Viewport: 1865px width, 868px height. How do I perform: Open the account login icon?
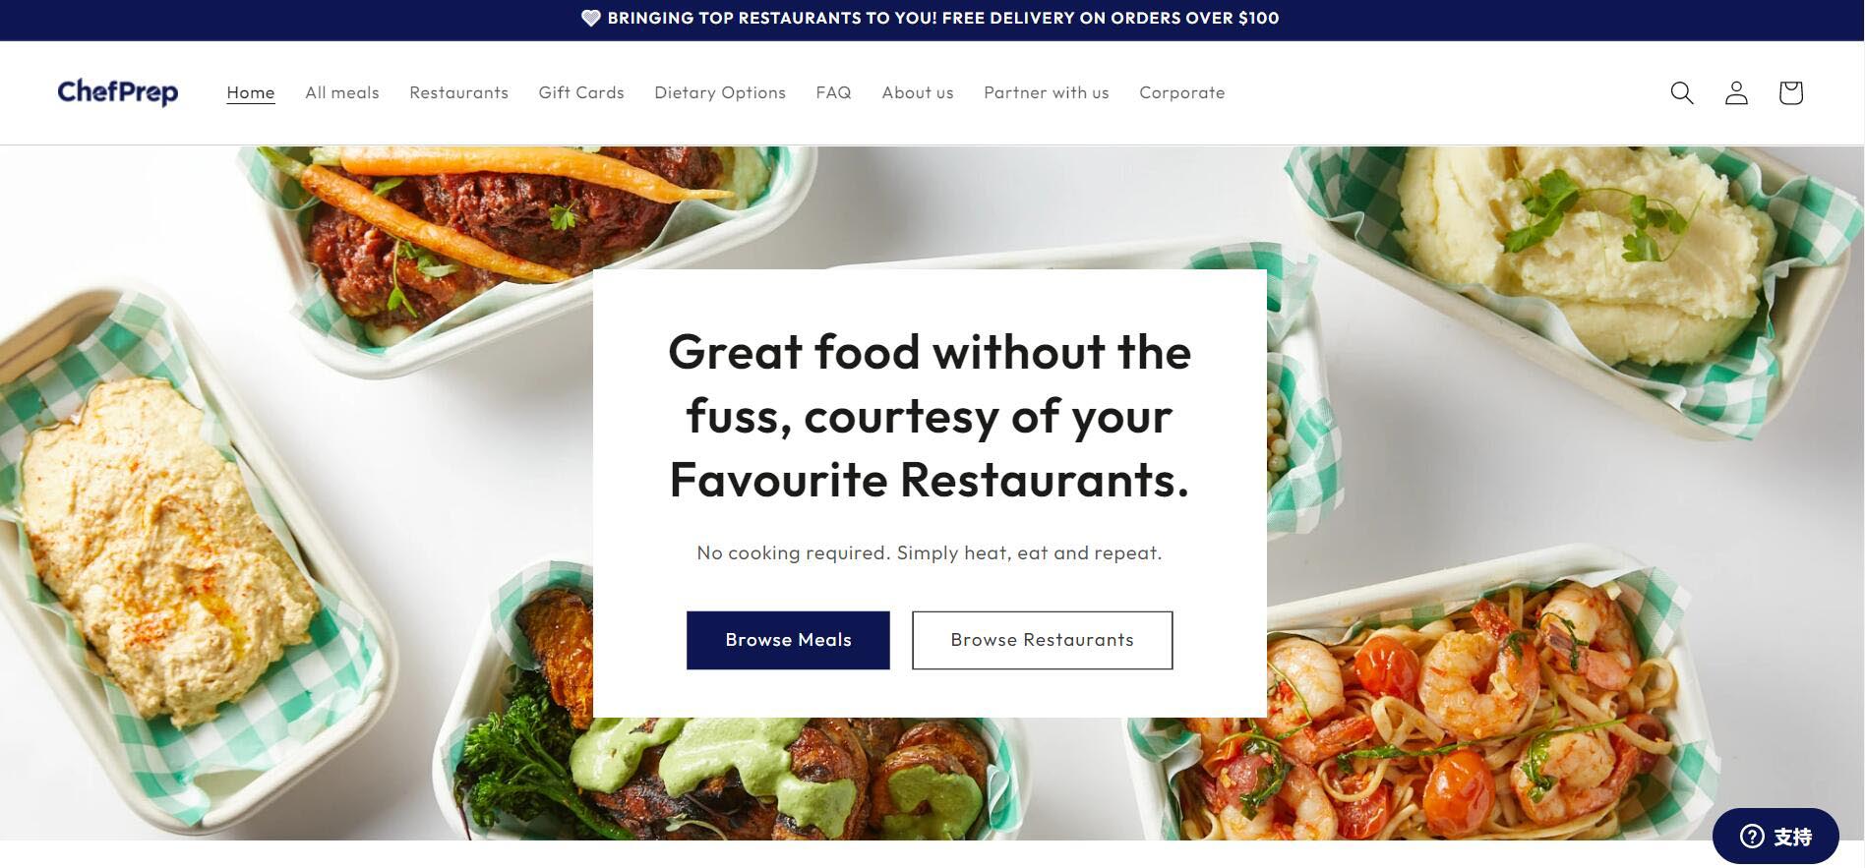pyautogui.click(x=1736, y=92)
